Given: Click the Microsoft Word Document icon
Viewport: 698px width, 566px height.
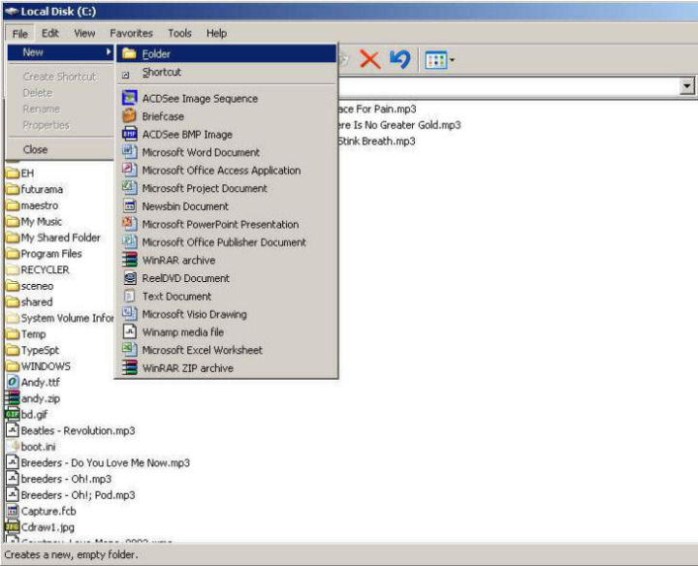Looking at the screenshot, I should 130,152.
